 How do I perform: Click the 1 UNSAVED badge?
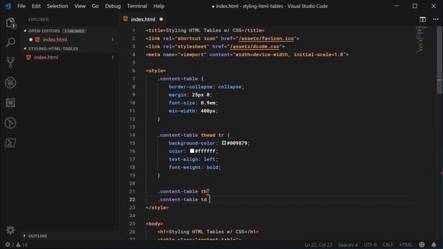point(74,30)
